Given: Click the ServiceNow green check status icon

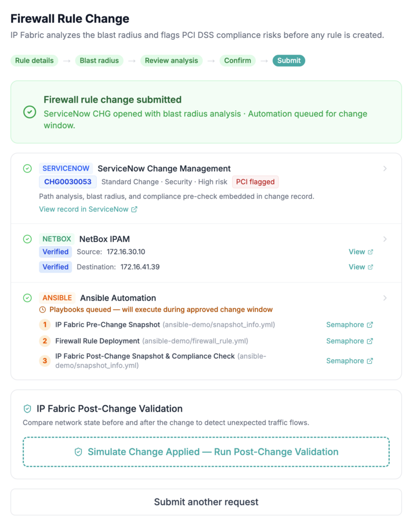Looking at the screenshot, I should pyautogui.click(x=28, y=169).
